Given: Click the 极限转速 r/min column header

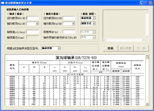Looking at the screenshot, I should coord(121,65).
